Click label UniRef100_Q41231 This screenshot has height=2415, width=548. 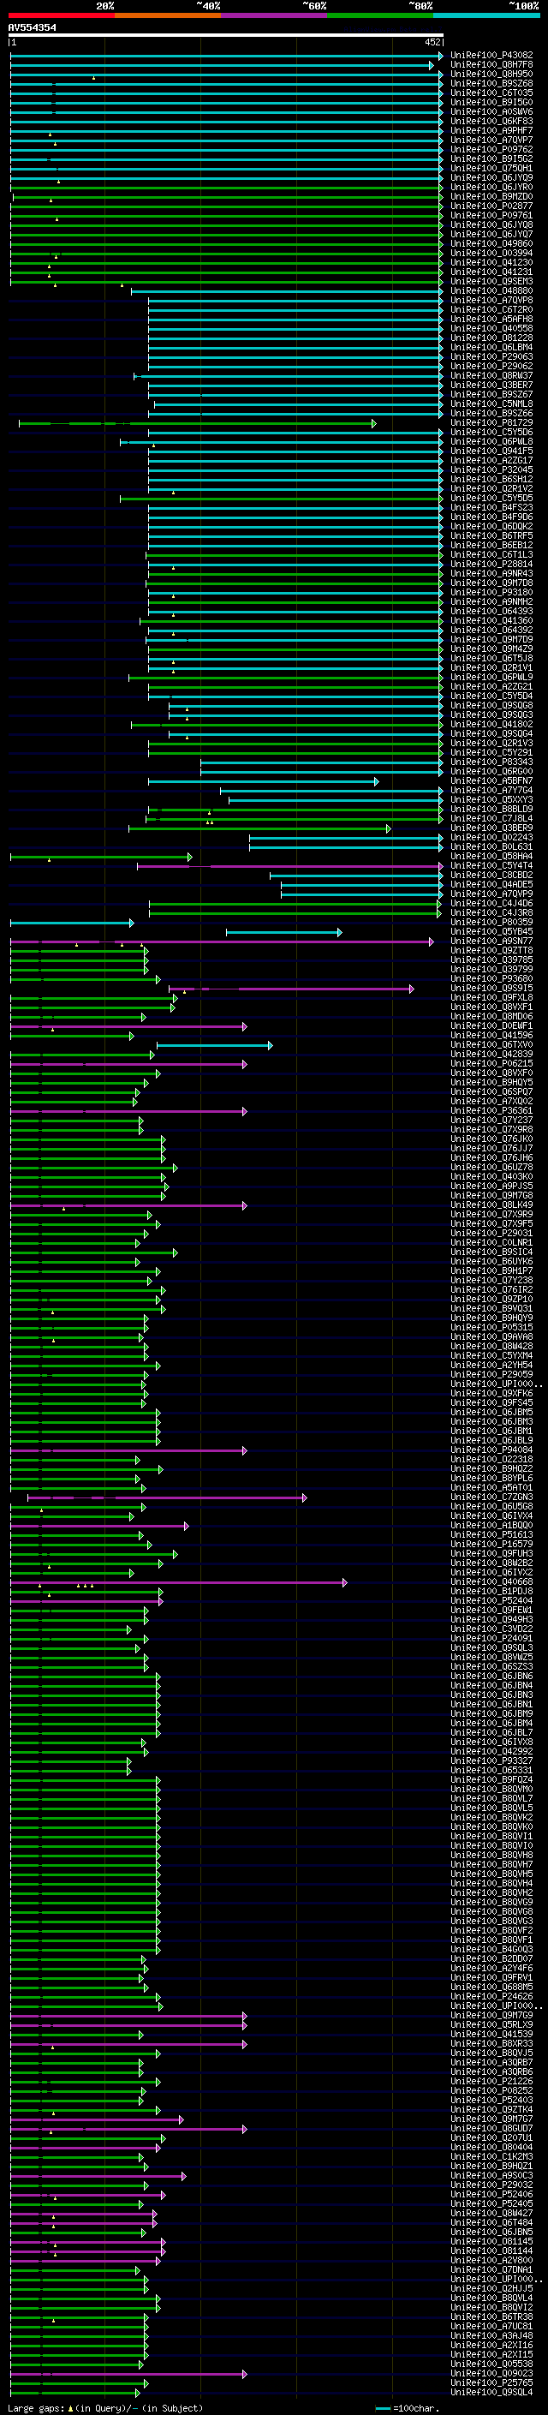coord(491,272)
